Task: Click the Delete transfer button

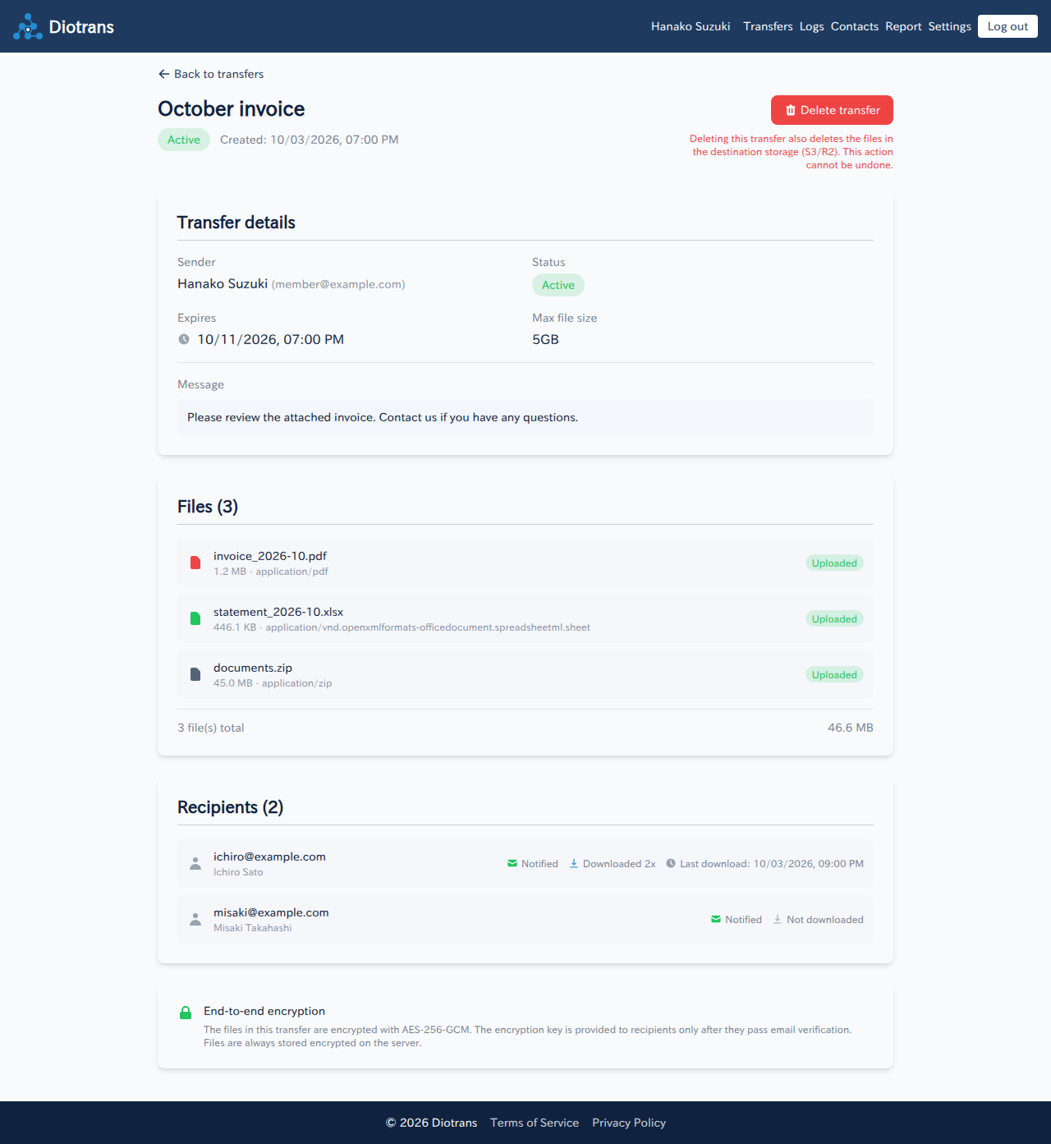Action: pyautogui.click(x=832, y=110)
